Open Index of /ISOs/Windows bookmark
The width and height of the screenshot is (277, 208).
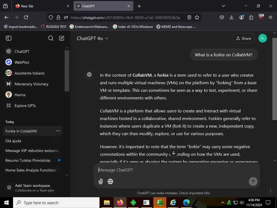click(133, 27)
